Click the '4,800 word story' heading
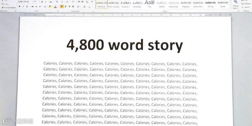 [x=125, y=45]
